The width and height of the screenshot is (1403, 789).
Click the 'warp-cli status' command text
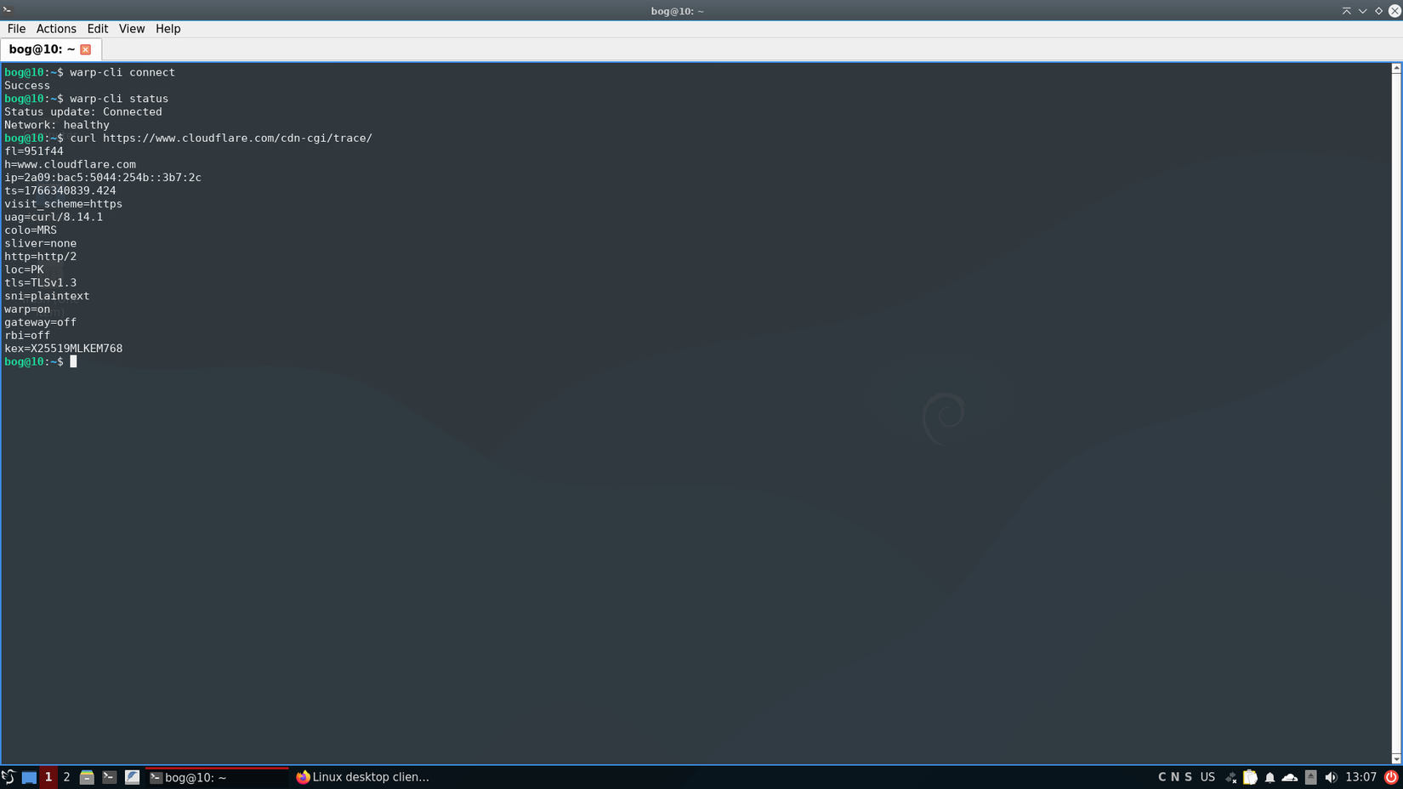[x=119, y=99]
